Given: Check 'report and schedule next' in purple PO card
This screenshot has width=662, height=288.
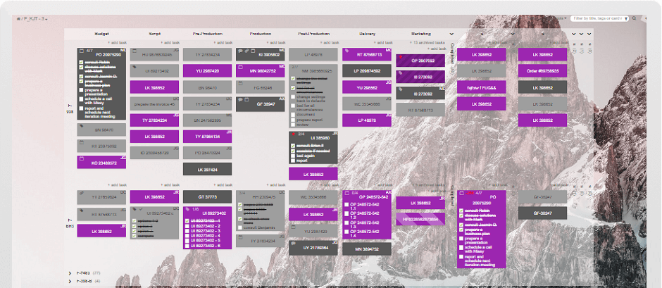Looking at the screenshot, I should pos(461,257).
